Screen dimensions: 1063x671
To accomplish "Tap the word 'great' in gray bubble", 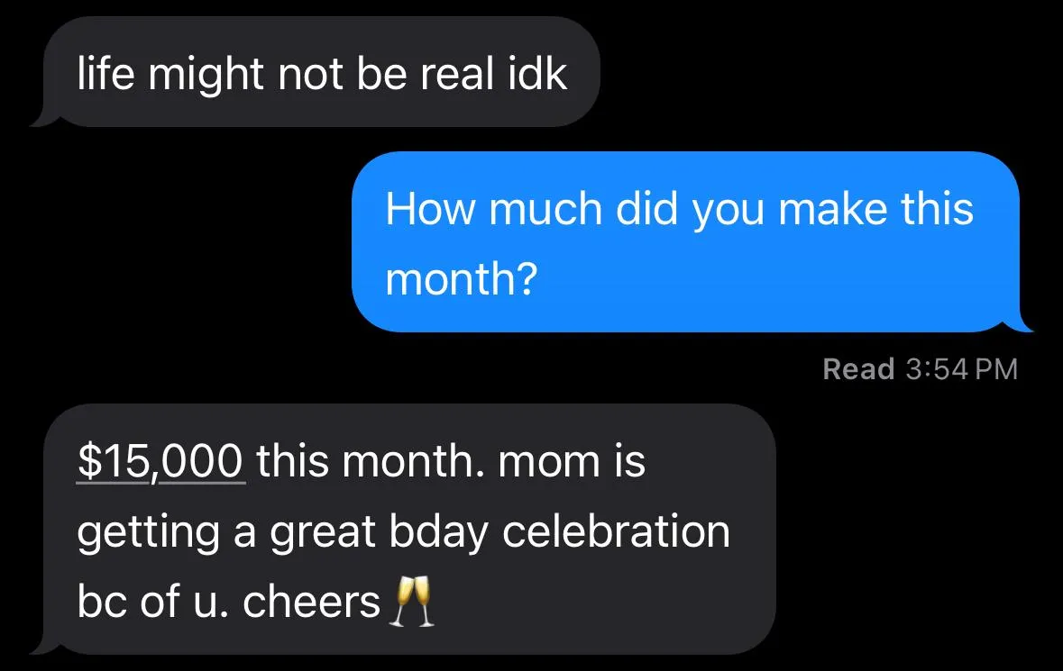I will [322, 533].
